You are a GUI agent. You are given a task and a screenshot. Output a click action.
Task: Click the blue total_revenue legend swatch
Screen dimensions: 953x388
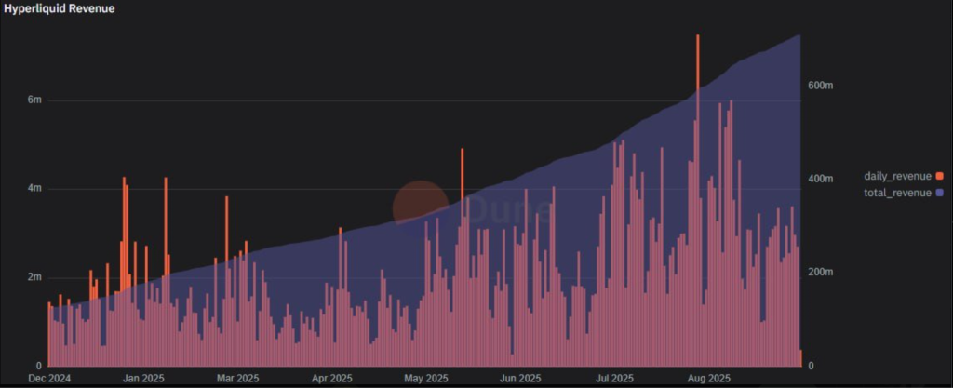pyautogui.click(x=940, y=193)
